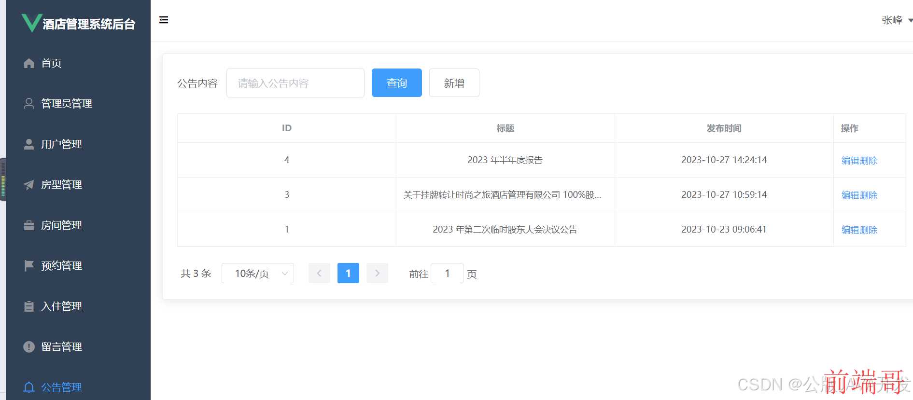
Task: Click the briefcase icon beside 房间管理
Action: (29, 225)
